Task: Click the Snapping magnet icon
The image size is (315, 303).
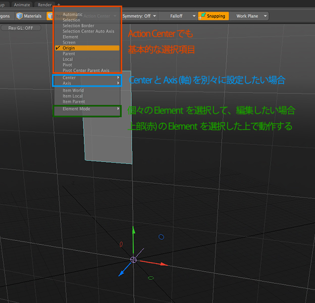Action: click(202, 16)
